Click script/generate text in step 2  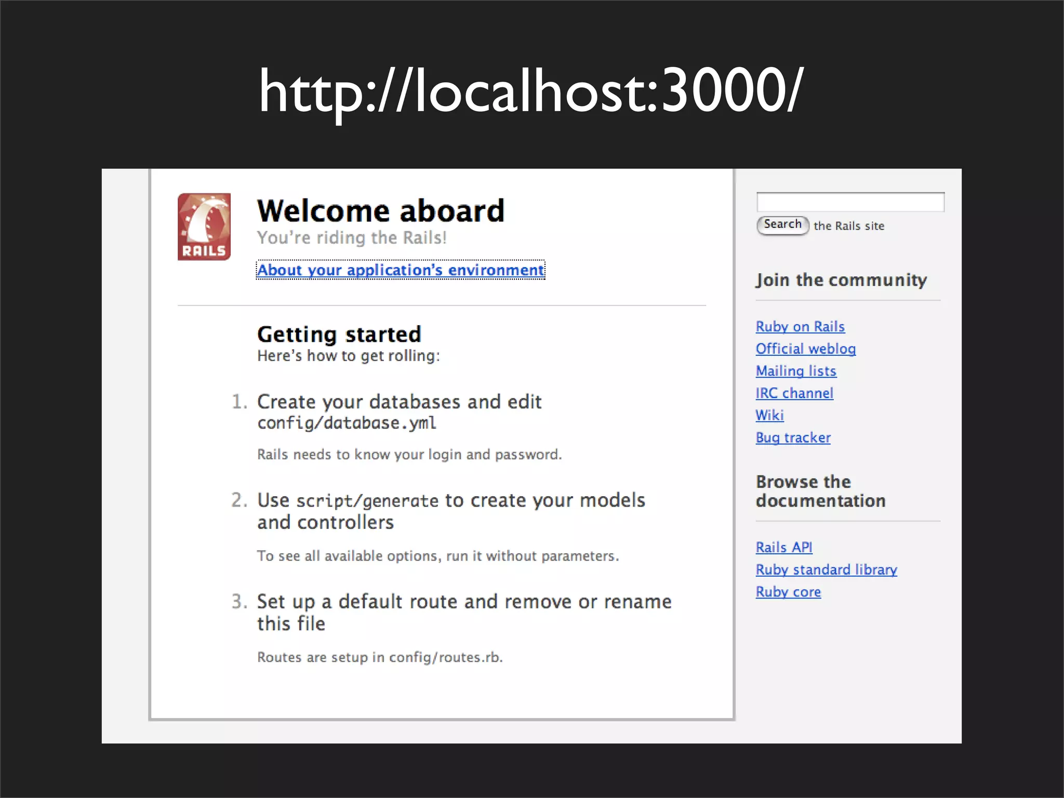pos(367,501)
